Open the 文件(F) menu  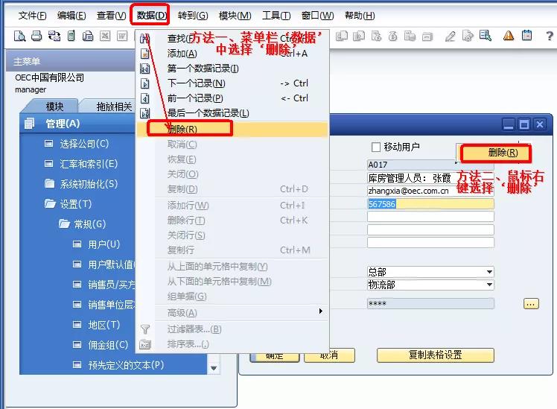coord(32,16)
